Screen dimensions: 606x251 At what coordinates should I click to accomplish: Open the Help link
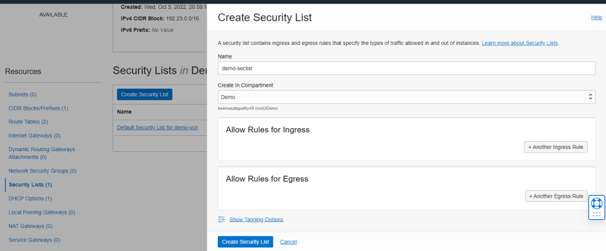(x=597, y=18)
